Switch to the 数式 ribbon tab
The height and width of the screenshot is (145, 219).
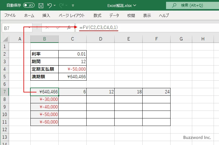[97, 15]
